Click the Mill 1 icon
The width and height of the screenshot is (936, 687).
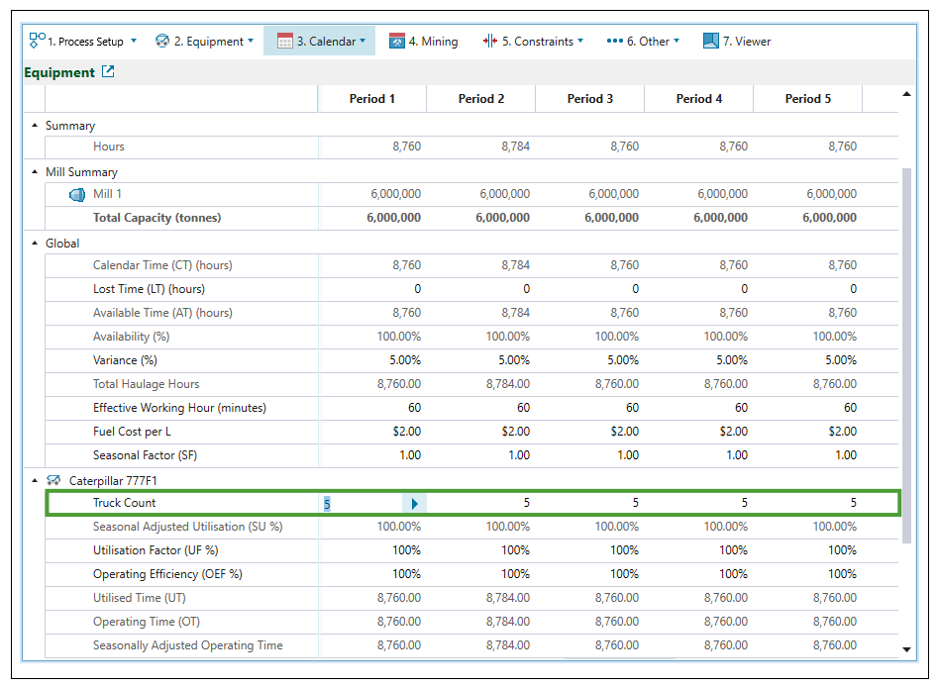tap(77, 194)
